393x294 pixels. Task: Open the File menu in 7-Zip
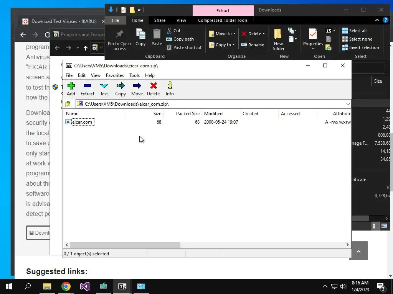tap(69, 75)
